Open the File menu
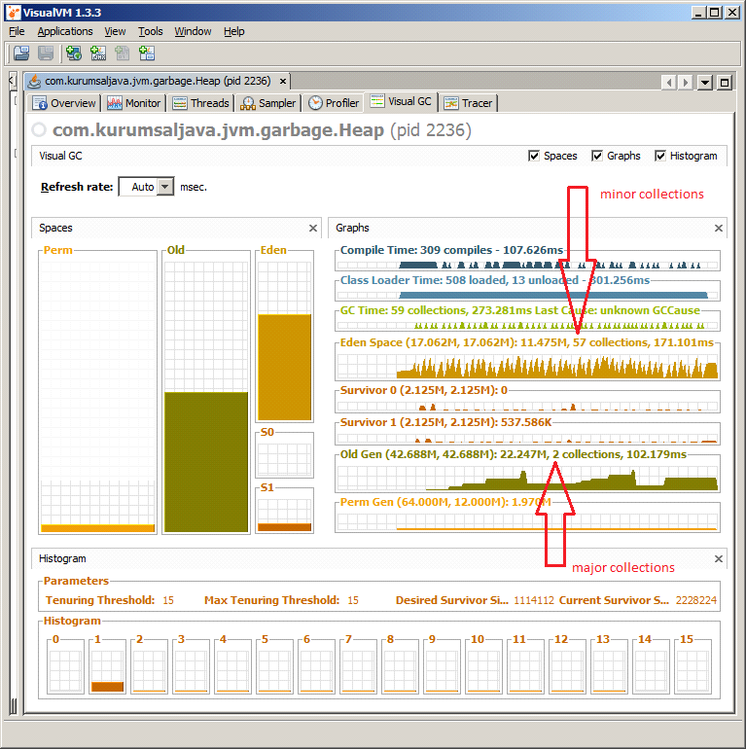This screenshot has width=746, height=749. click(17, 31)
